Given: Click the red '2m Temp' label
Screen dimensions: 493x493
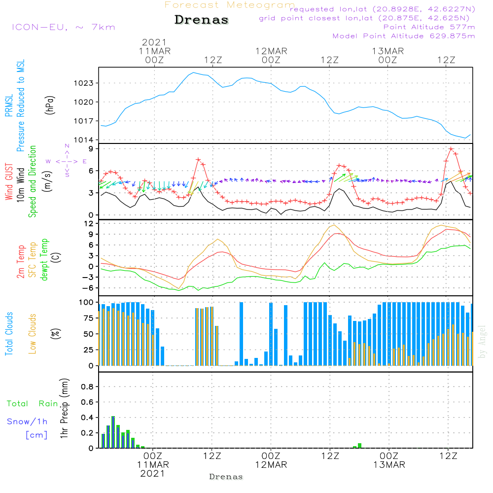Looking at the screenshot, I should [x=20, y=262].
